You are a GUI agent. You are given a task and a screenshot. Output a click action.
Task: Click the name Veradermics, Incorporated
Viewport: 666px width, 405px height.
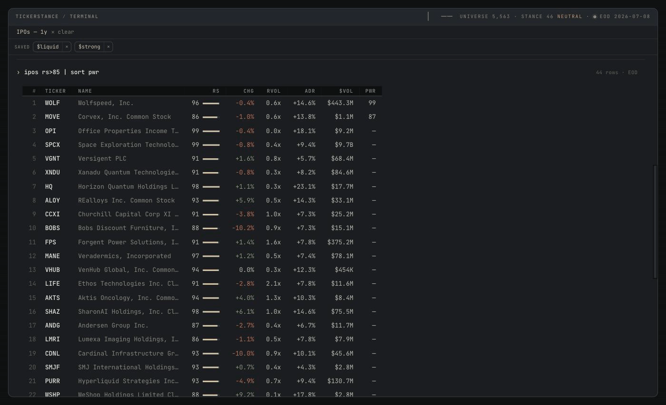[x=124, y=256]
